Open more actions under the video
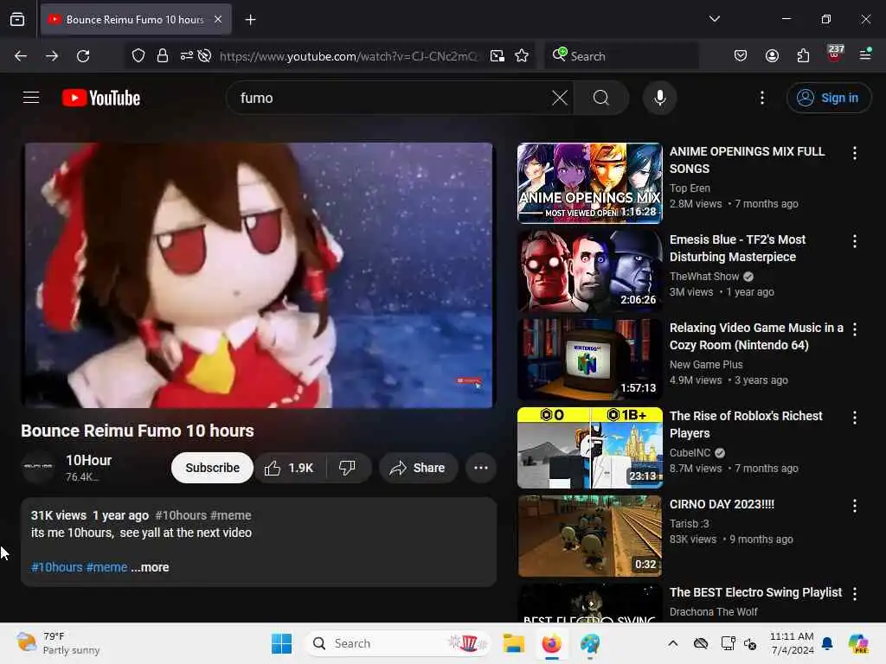Viewport: 886px width, 664px height. click(x=481, y=468)
